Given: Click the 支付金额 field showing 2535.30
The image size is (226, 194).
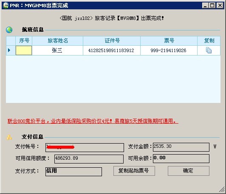Looking at the screenshot, I should (x=181, y=147).
